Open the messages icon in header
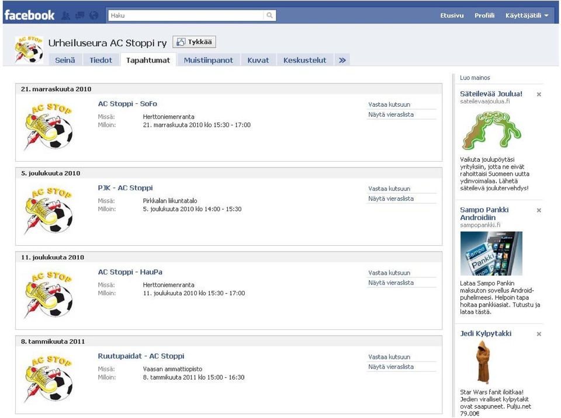The height and width of the screenshot is (418, 561). [x=80, y=15]
